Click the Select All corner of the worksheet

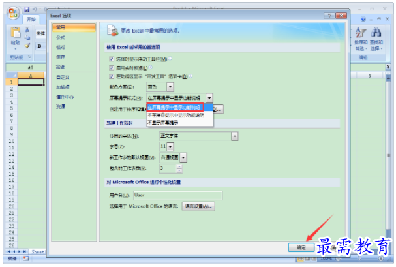point(12,75)
